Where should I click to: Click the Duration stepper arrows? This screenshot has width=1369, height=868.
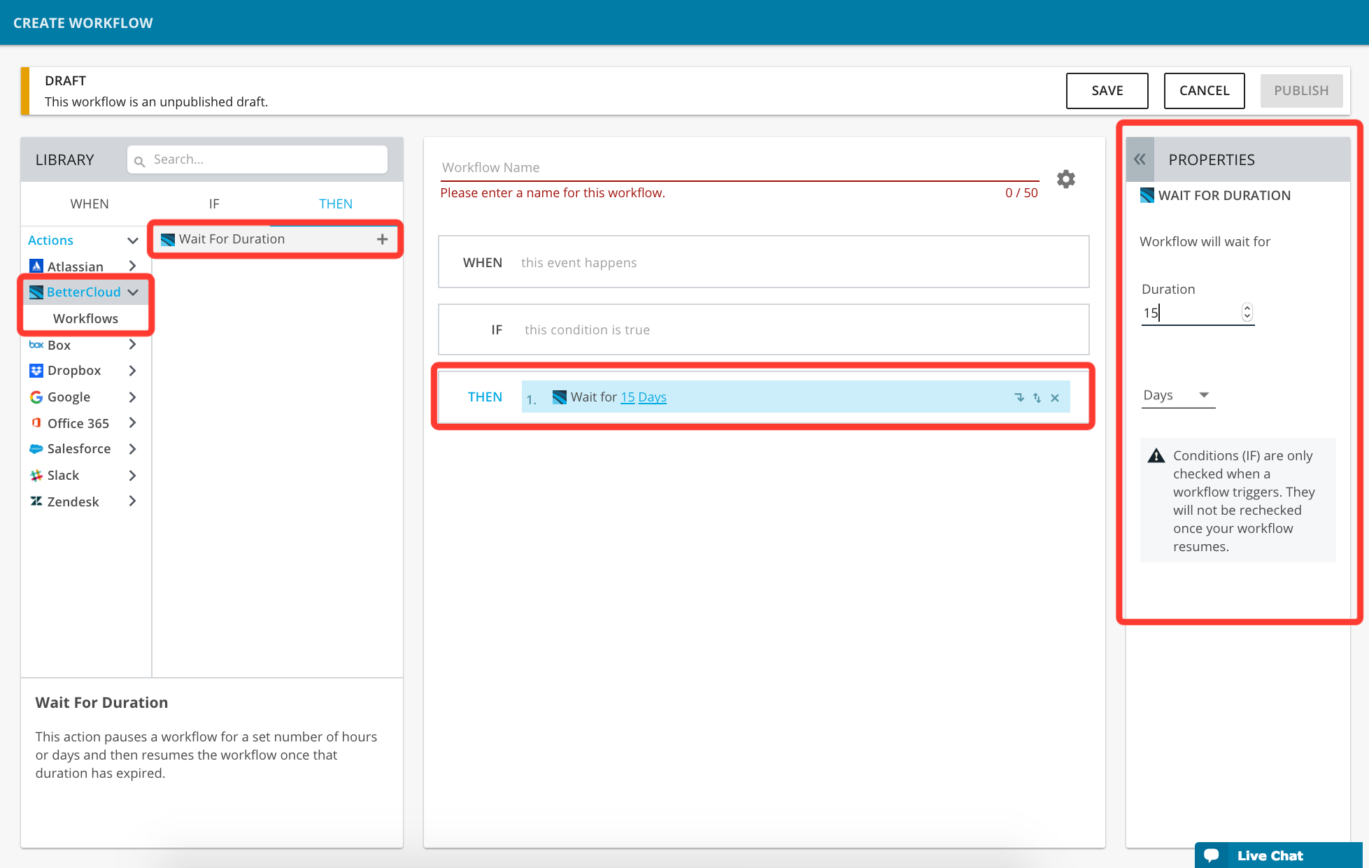tap(1247, 312)
